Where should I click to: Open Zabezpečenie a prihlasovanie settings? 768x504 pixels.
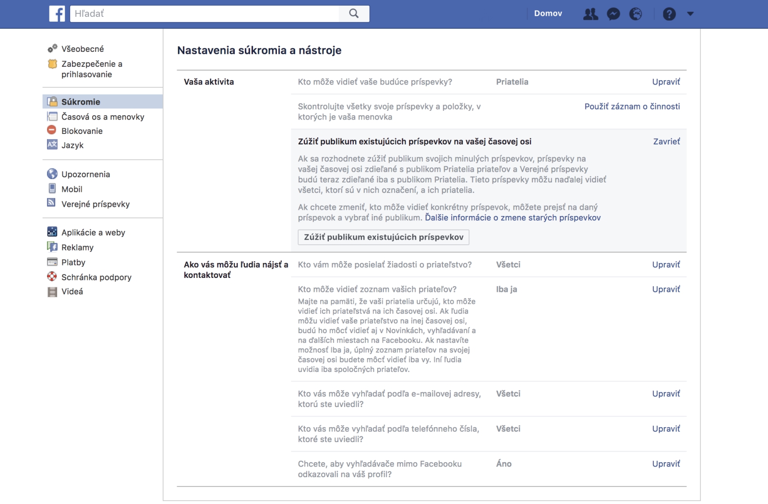pos(92,69)
